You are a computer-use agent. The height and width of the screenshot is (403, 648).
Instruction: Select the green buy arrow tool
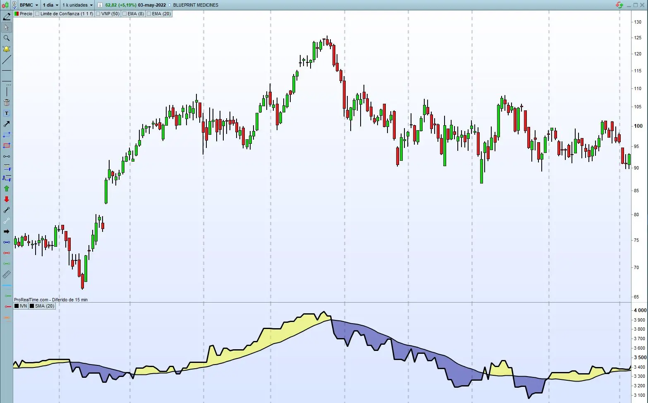[6, 188]
